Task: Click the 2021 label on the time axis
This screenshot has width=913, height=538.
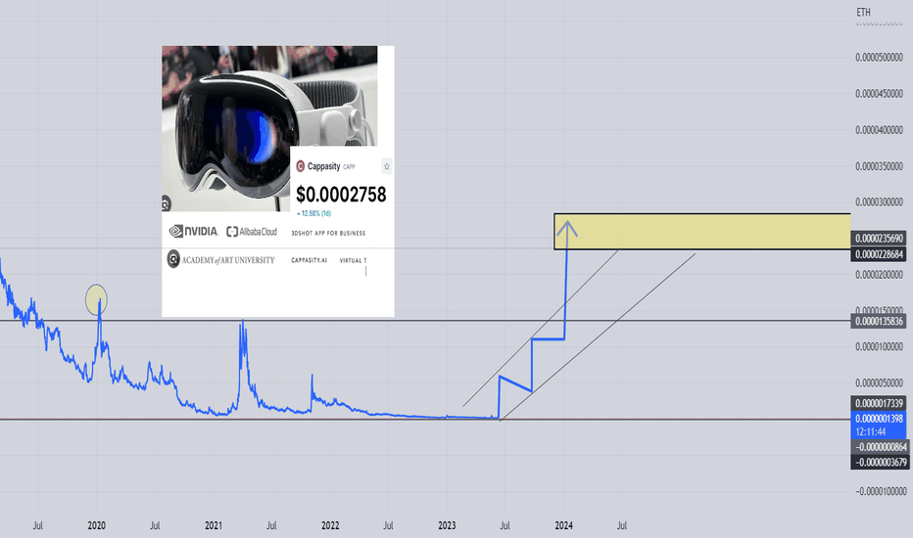Action: (x=214, y=526)
